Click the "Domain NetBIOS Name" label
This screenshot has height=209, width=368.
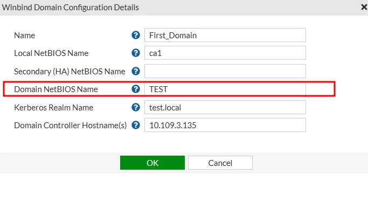pos(56,89)
